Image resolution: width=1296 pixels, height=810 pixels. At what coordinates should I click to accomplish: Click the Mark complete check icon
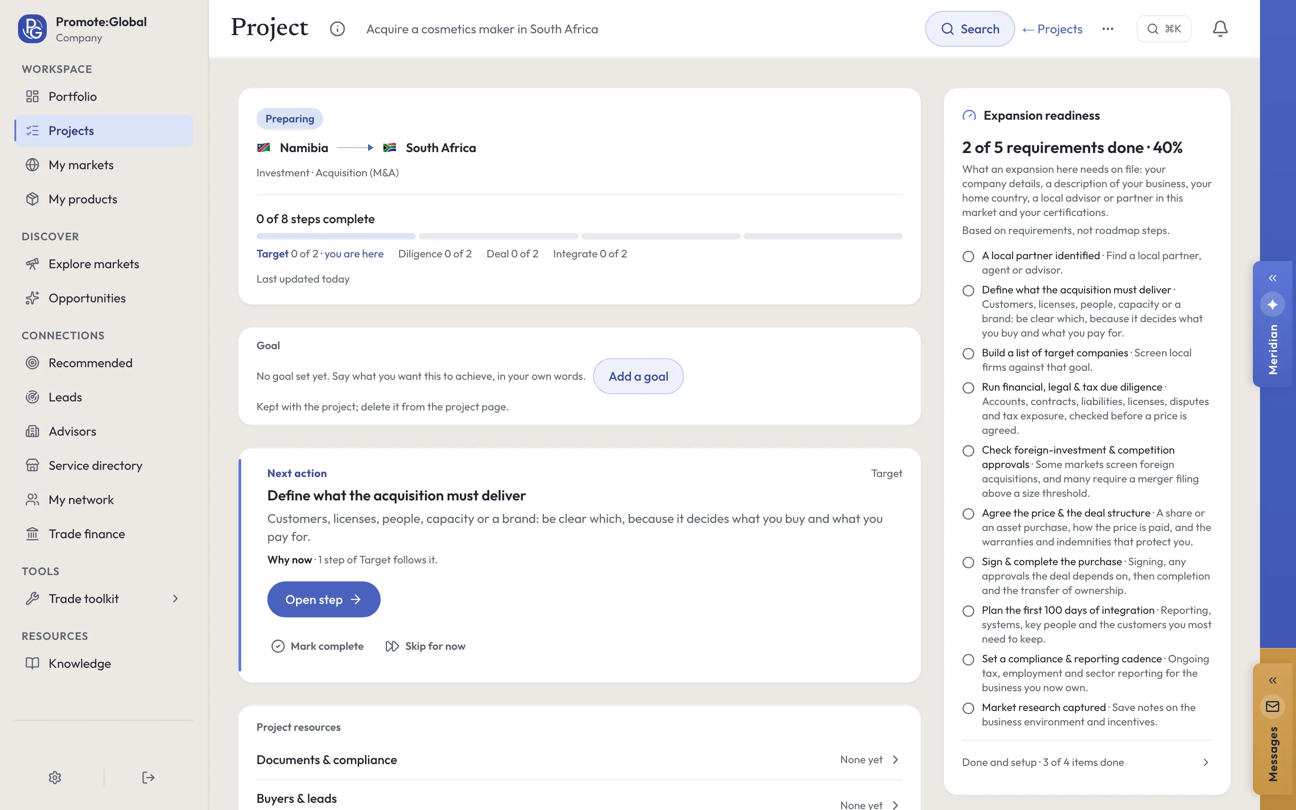278,647
